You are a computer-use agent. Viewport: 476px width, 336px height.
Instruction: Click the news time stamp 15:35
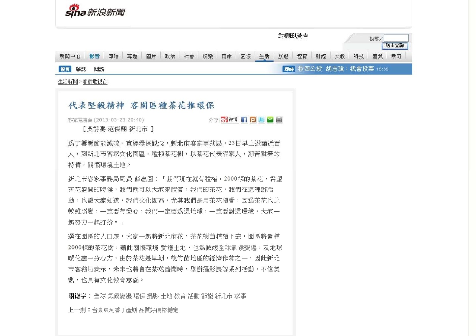[382, 69]
